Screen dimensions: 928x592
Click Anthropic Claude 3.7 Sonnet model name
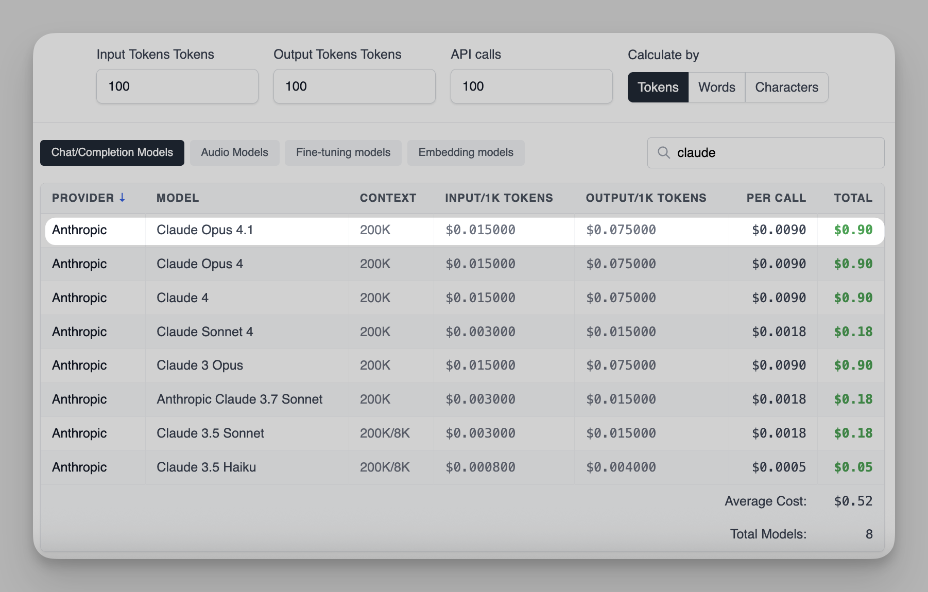239,399
